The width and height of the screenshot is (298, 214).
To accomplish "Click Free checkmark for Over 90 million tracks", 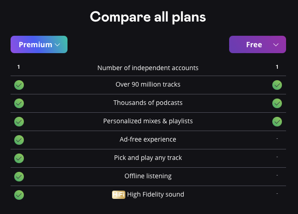I will pos(277,85).
